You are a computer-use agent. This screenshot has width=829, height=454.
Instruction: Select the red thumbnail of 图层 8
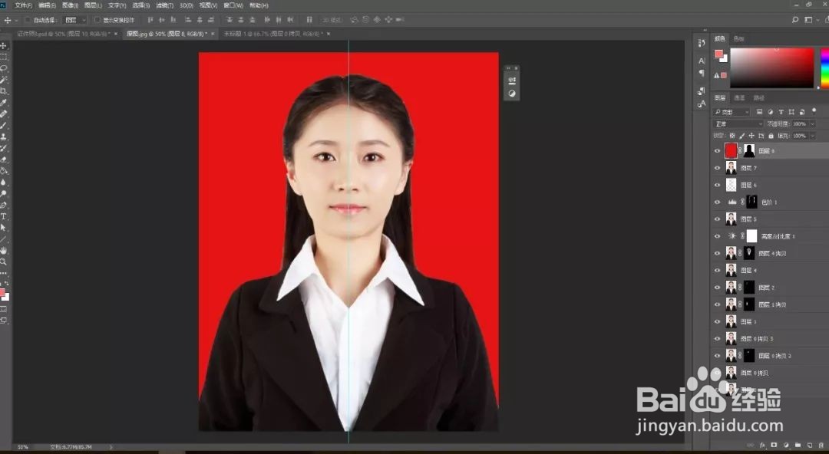pyautogui.click(x=731, y=150)
